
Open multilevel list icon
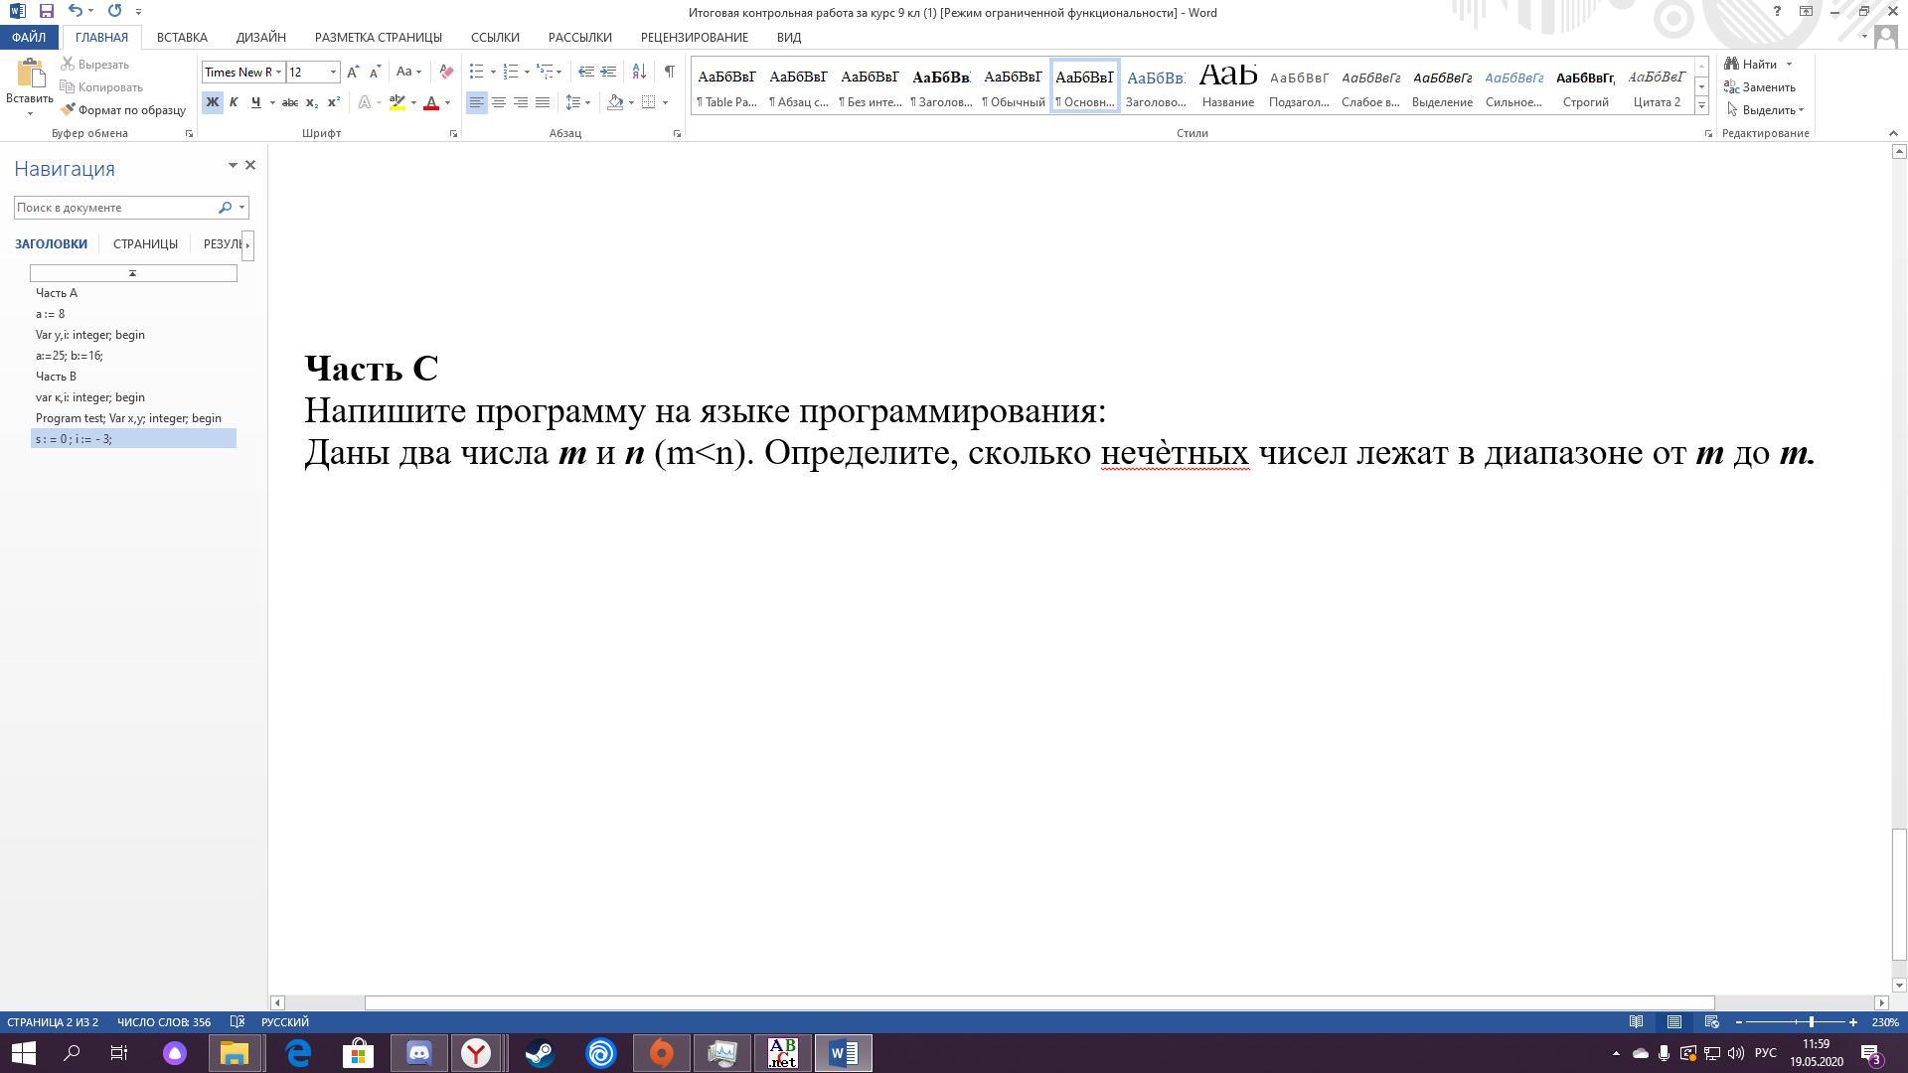click(545, 72)
